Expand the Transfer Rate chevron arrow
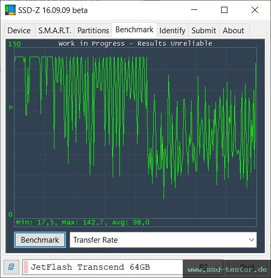Image resolution: width=271 pixels, height=278 pixels. pos(251,240)
